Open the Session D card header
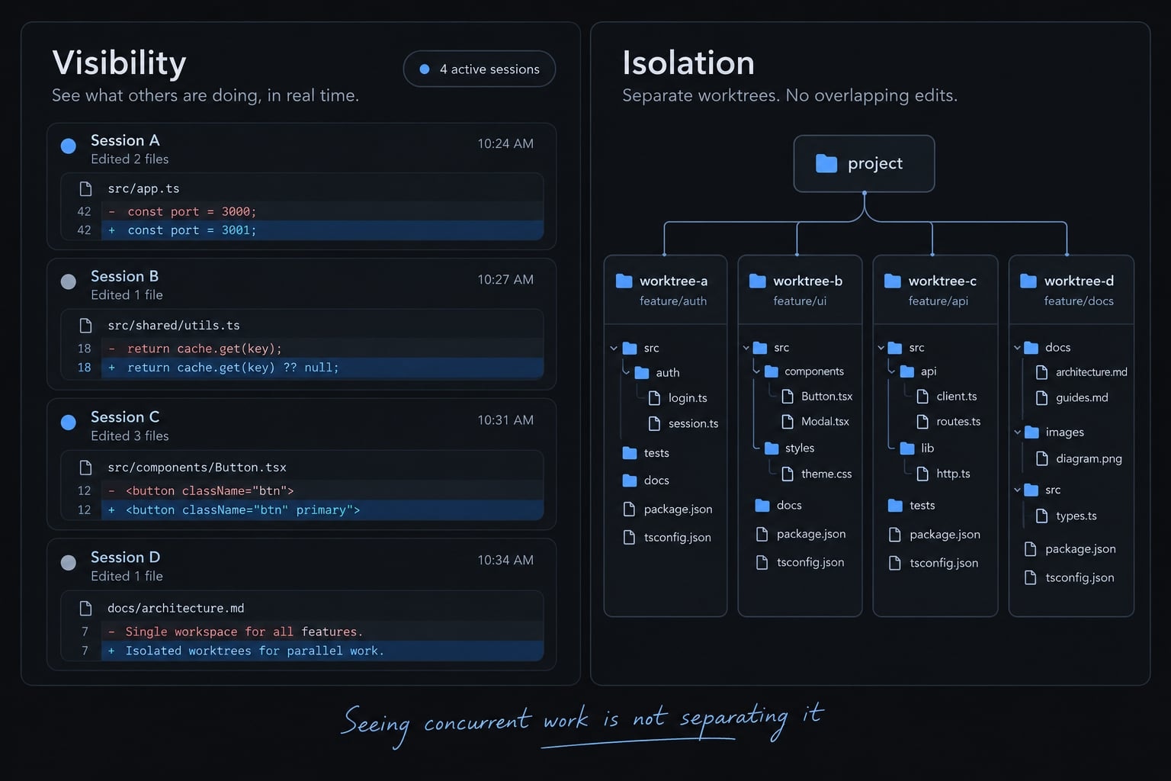This screenshot has width=1171, height=781. pos(301,566)
